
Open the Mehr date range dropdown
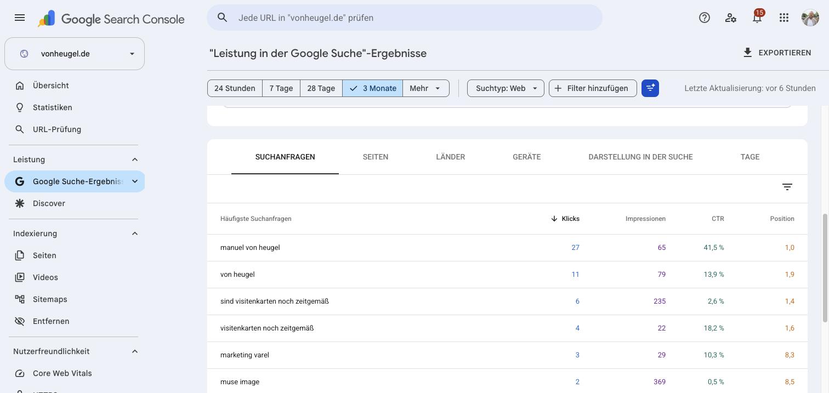(426, 88)
